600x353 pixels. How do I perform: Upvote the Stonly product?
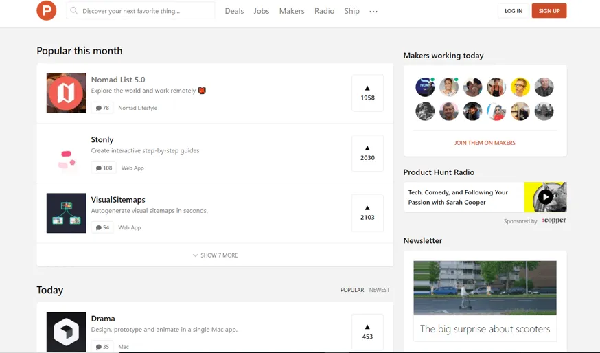367,152
